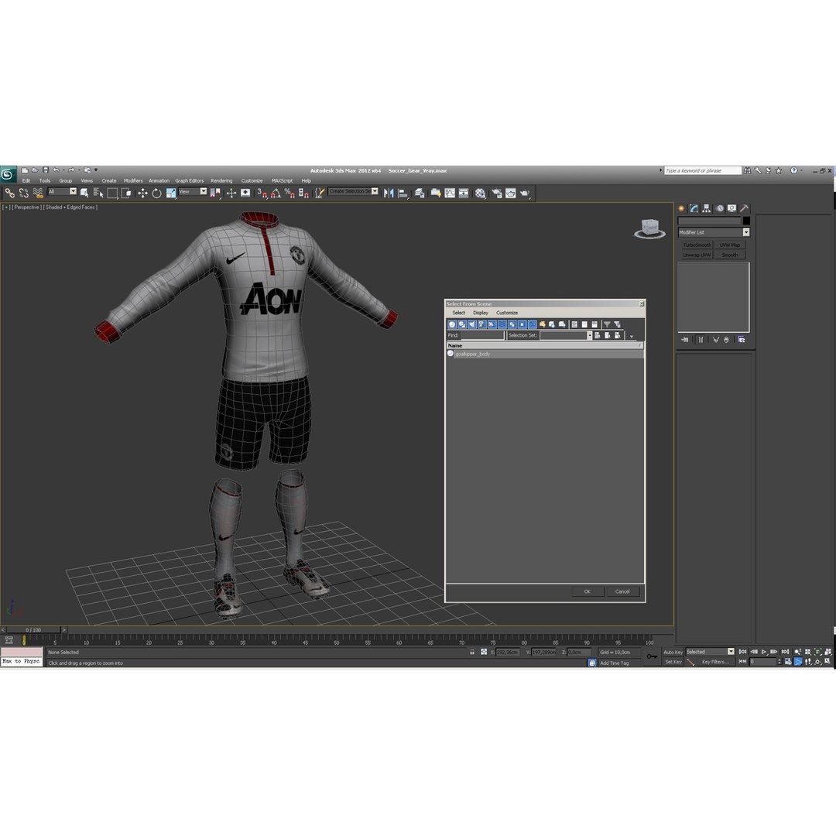The height and width of the screenshot is (836, 836).
Task: Open the Layer Manager
Action: point(420,193)
